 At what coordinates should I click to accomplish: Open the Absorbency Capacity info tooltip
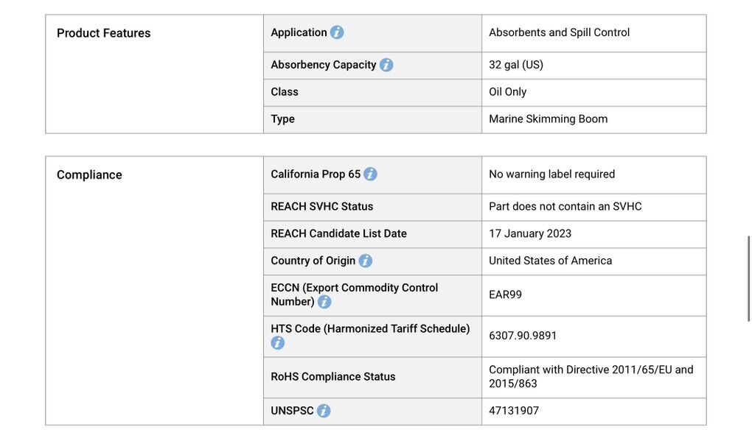click(x=386, y=65)
